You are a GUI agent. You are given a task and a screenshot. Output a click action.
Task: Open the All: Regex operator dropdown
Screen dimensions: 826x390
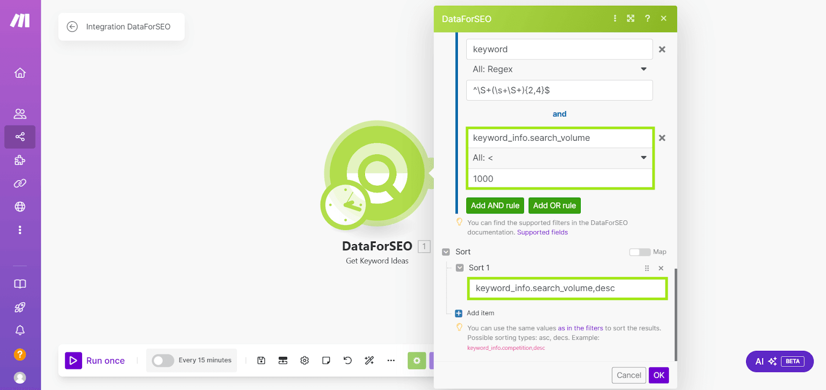pos(559,69)
